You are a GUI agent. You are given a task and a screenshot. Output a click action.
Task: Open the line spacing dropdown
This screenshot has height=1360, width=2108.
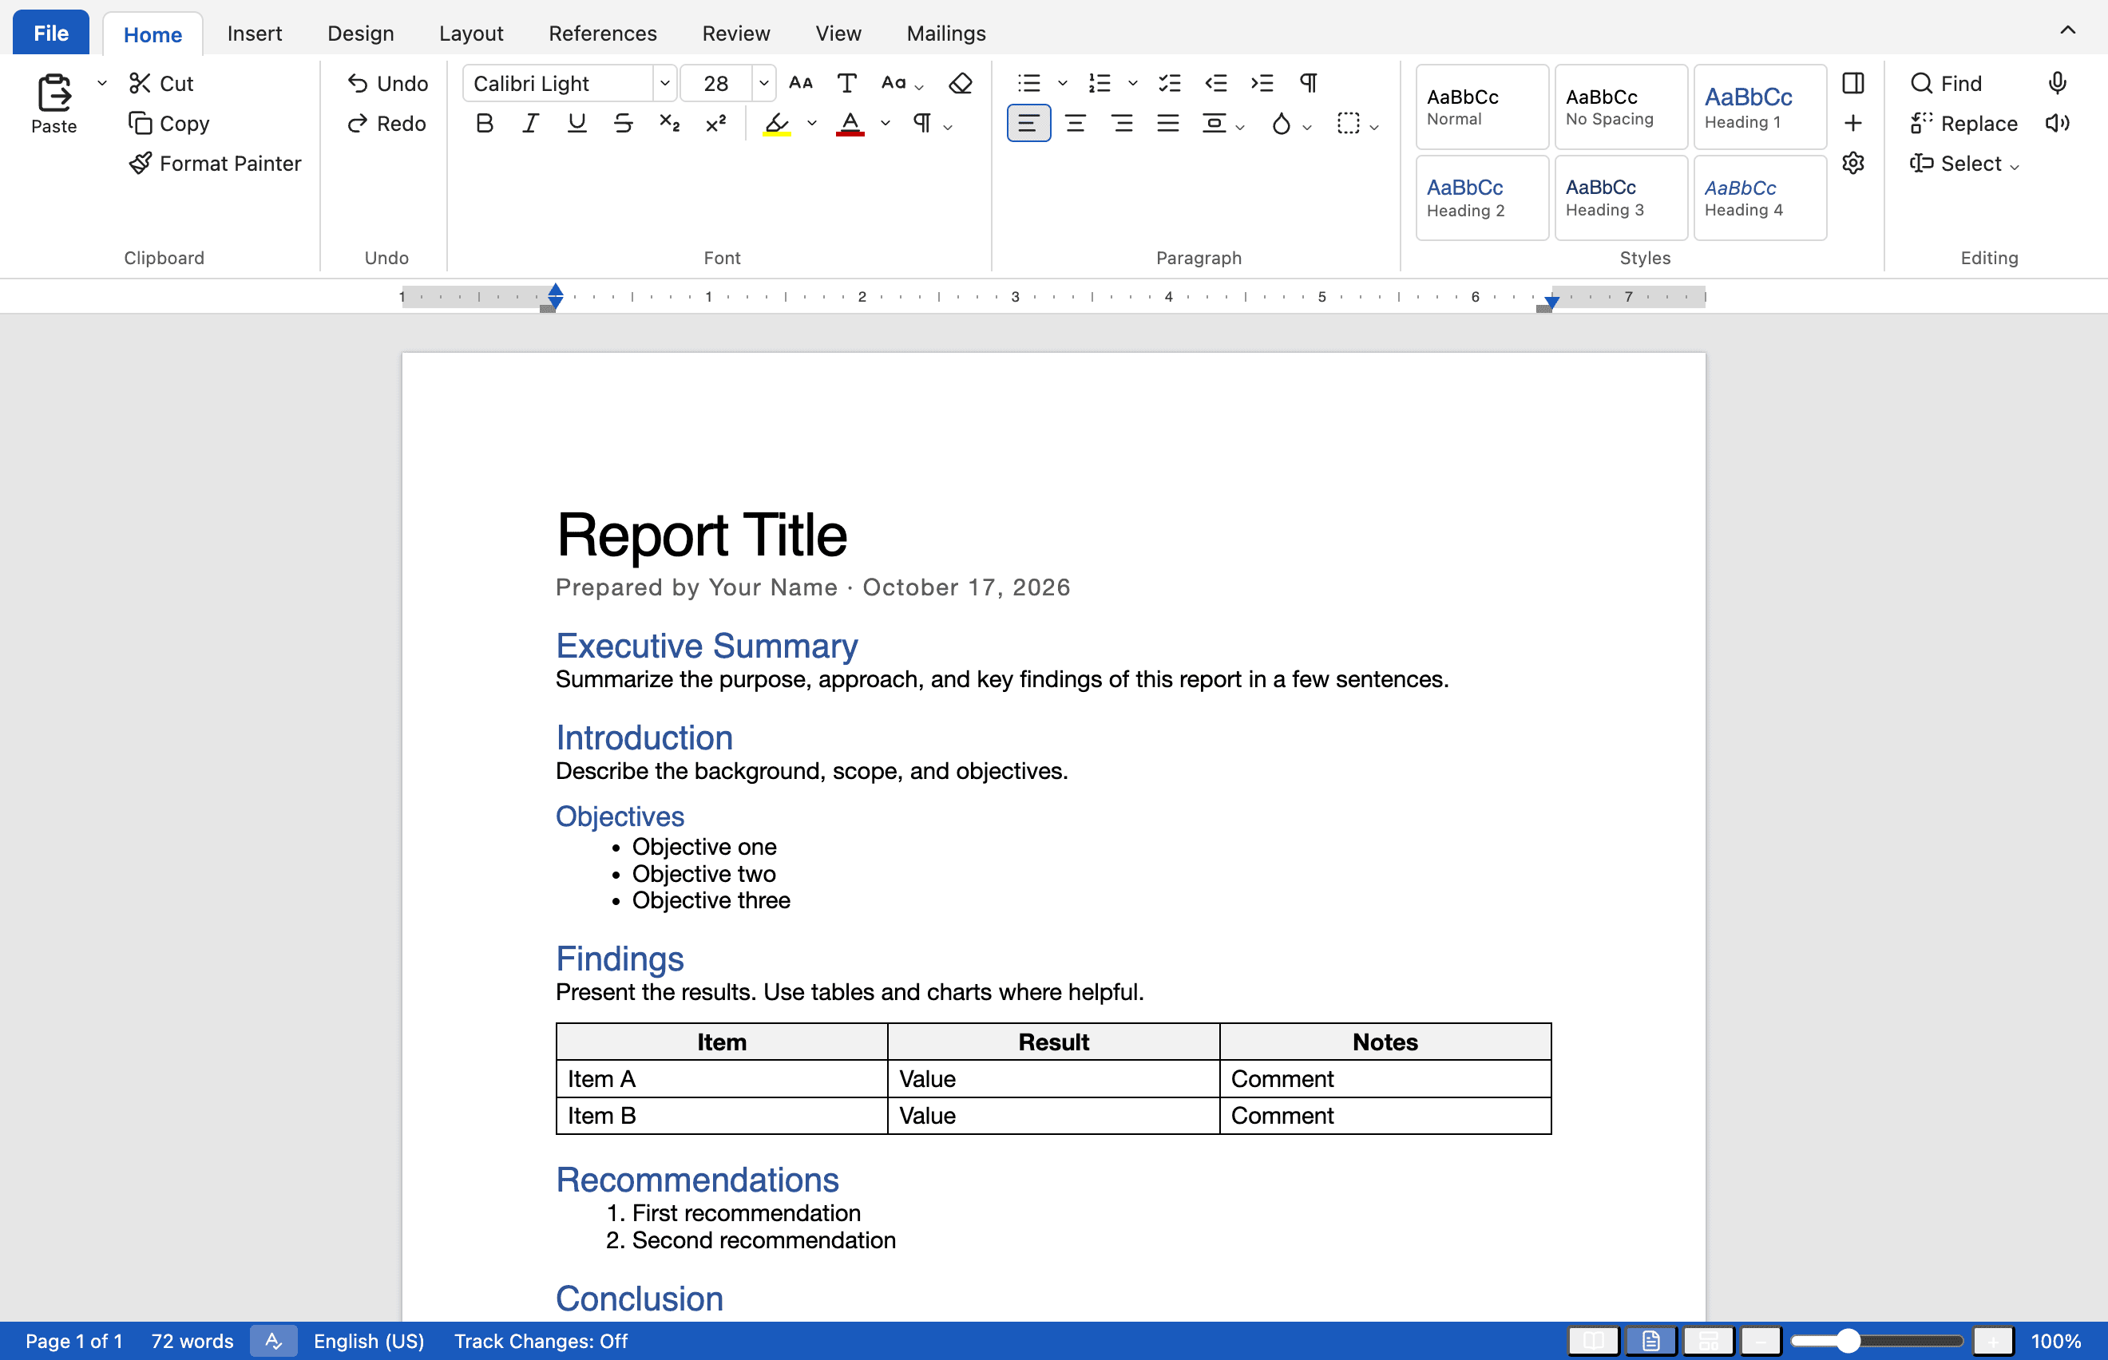point(1222,123)
